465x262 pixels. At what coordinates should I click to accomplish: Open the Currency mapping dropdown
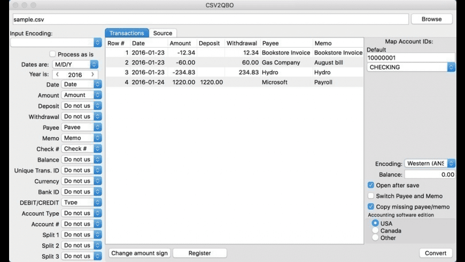coord(82,181)
